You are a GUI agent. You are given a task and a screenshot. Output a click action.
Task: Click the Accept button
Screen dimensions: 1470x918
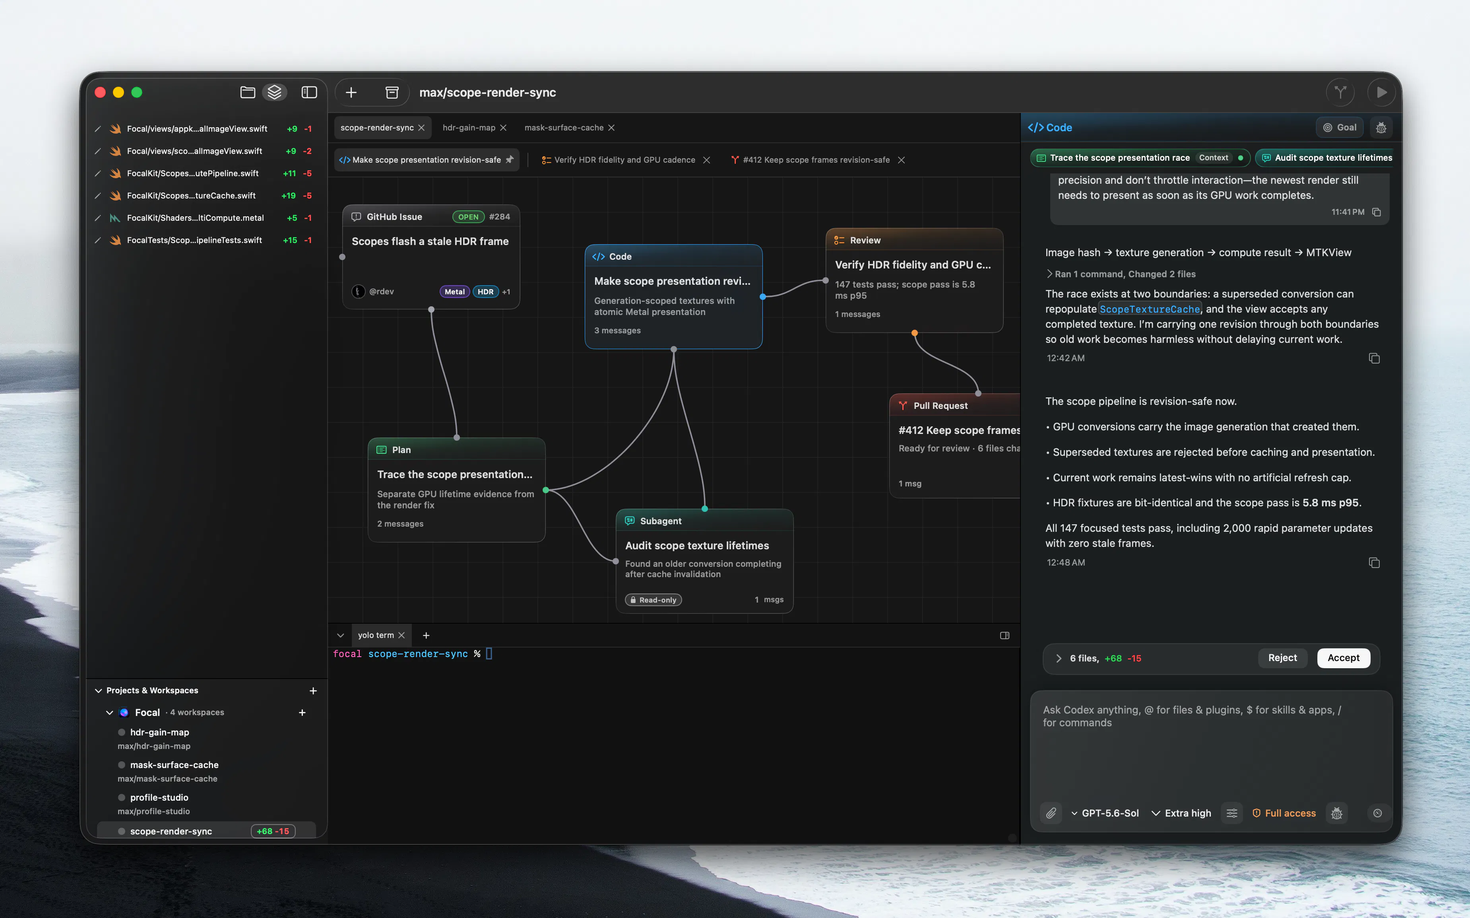tap(1343, 657)
